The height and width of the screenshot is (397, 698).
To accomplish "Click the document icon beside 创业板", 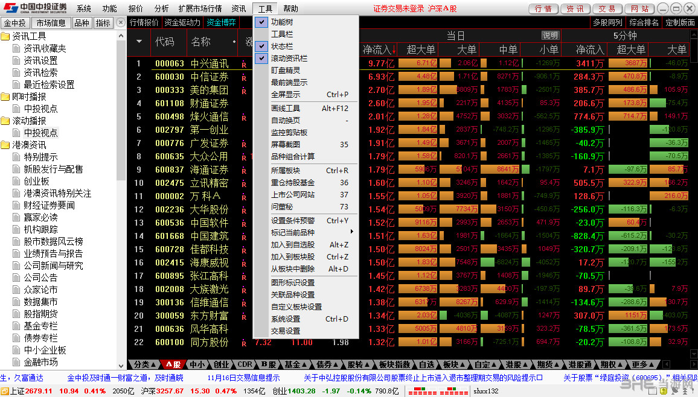I will [x=16, y=181].
